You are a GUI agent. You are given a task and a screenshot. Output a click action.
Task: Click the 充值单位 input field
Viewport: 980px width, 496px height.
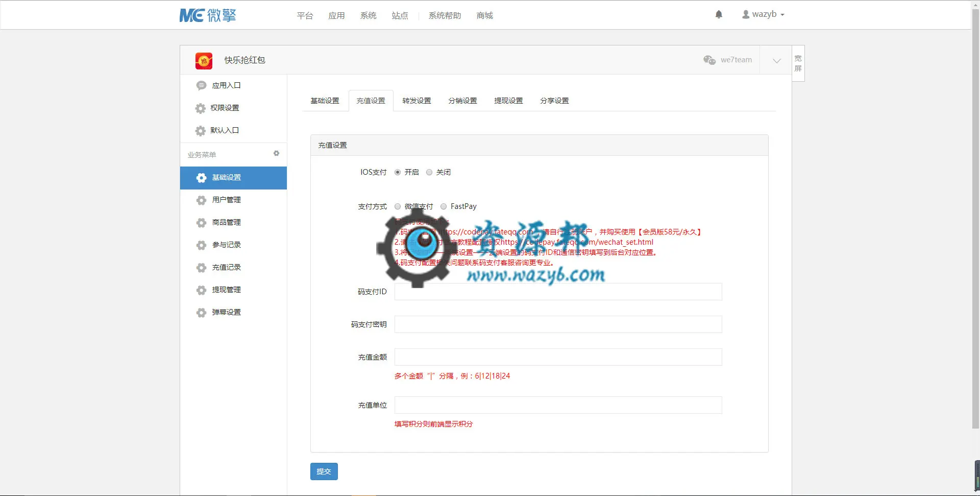click(x=558, y=405)
